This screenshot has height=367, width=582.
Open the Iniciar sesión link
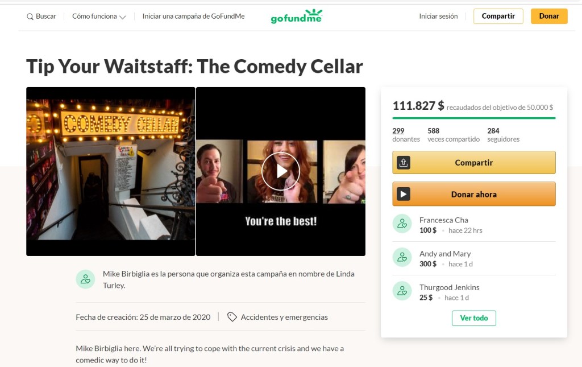pos(438,17)
